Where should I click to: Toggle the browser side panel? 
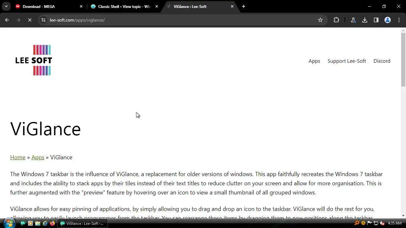(376, 20)
